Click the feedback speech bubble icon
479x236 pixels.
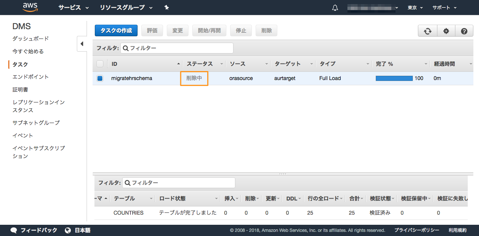tap(14, 230)
